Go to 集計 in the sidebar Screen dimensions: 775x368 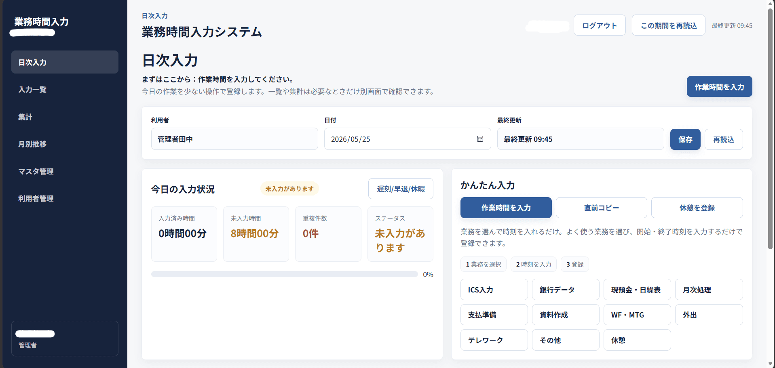[x=65, y=117]
